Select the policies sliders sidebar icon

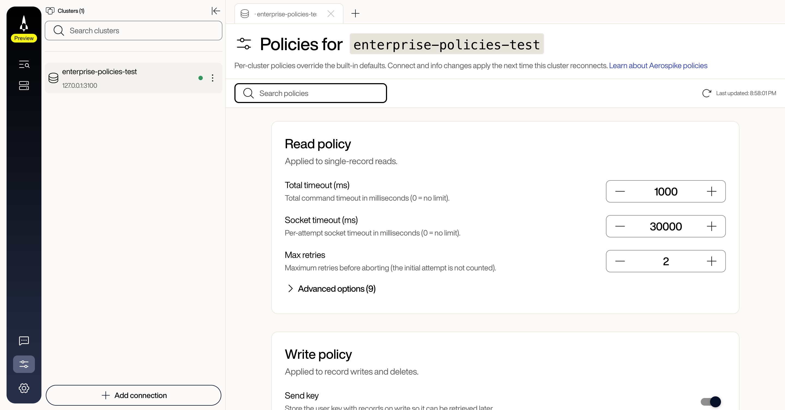tap(24, 364)
